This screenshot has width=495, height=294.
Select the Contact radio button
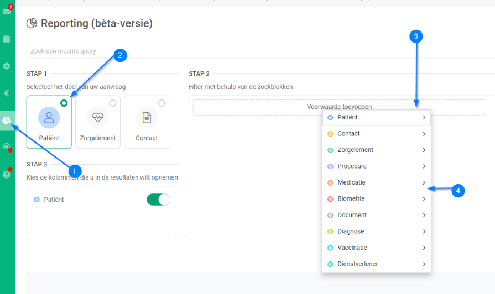point(161,103)
